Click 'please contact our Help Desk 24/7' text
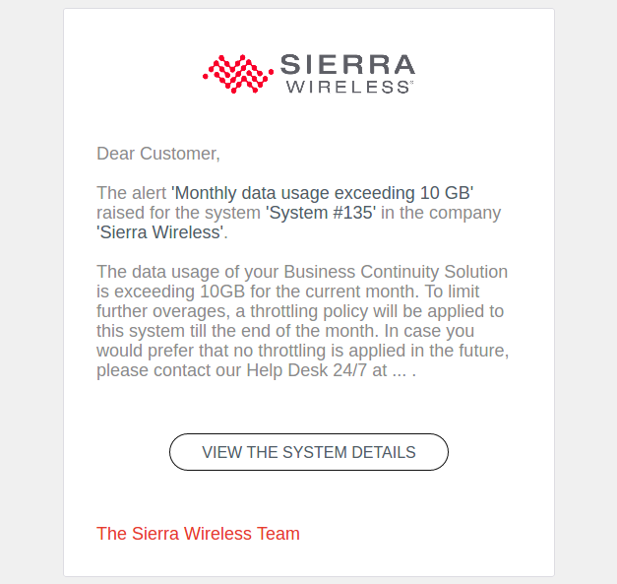The height and width of the screenshot is (584, 617). point(224,371)
